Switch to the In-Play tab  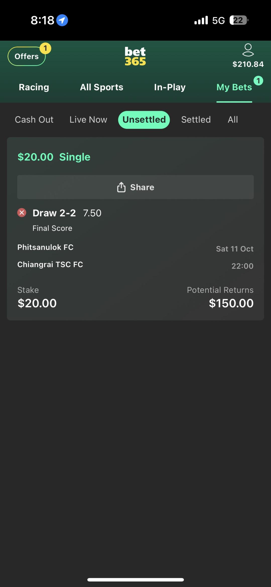[x=170, y=87]
